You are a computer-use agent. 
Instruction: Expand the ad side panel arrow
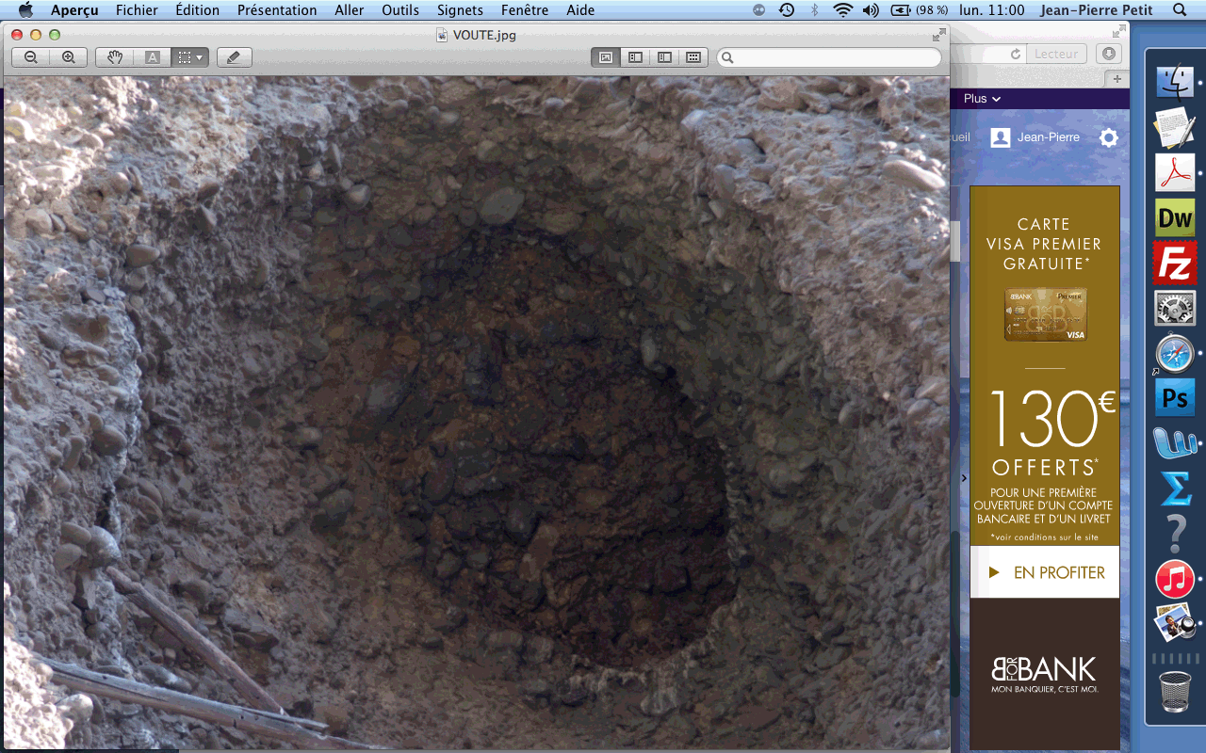[x=963, y=478]
